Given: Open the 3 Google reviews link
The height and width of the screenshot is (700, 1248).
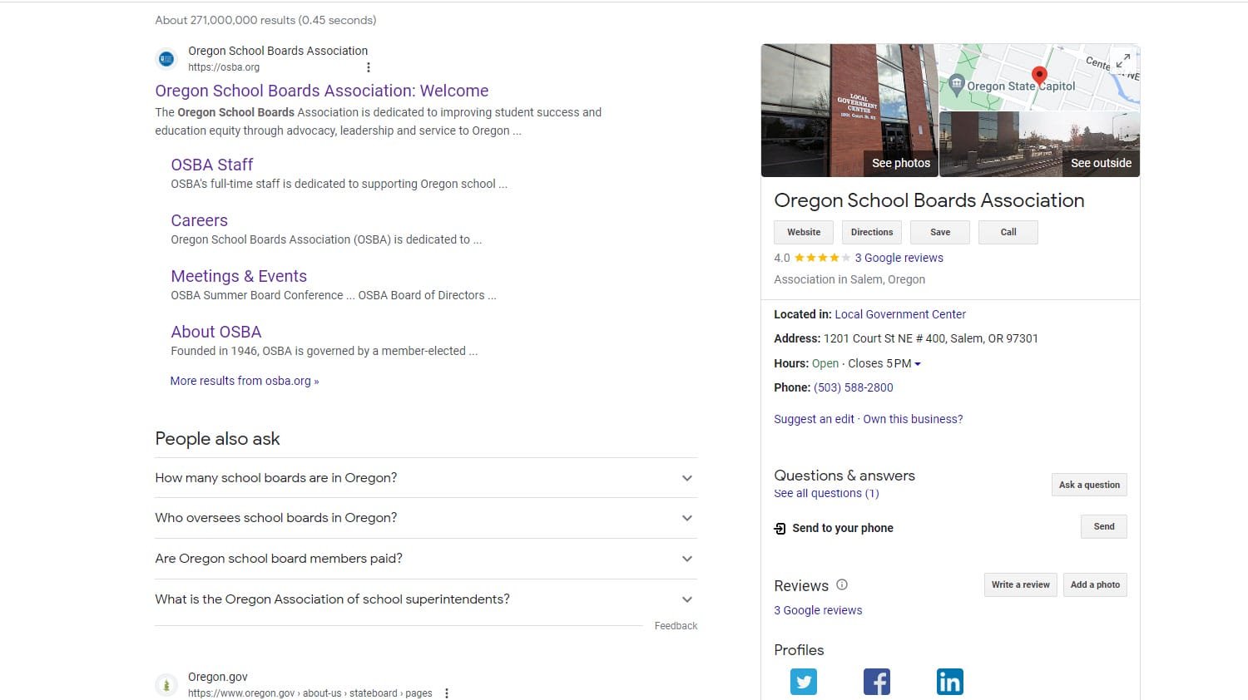Looking at the screenshot, I should pos(899,258).
